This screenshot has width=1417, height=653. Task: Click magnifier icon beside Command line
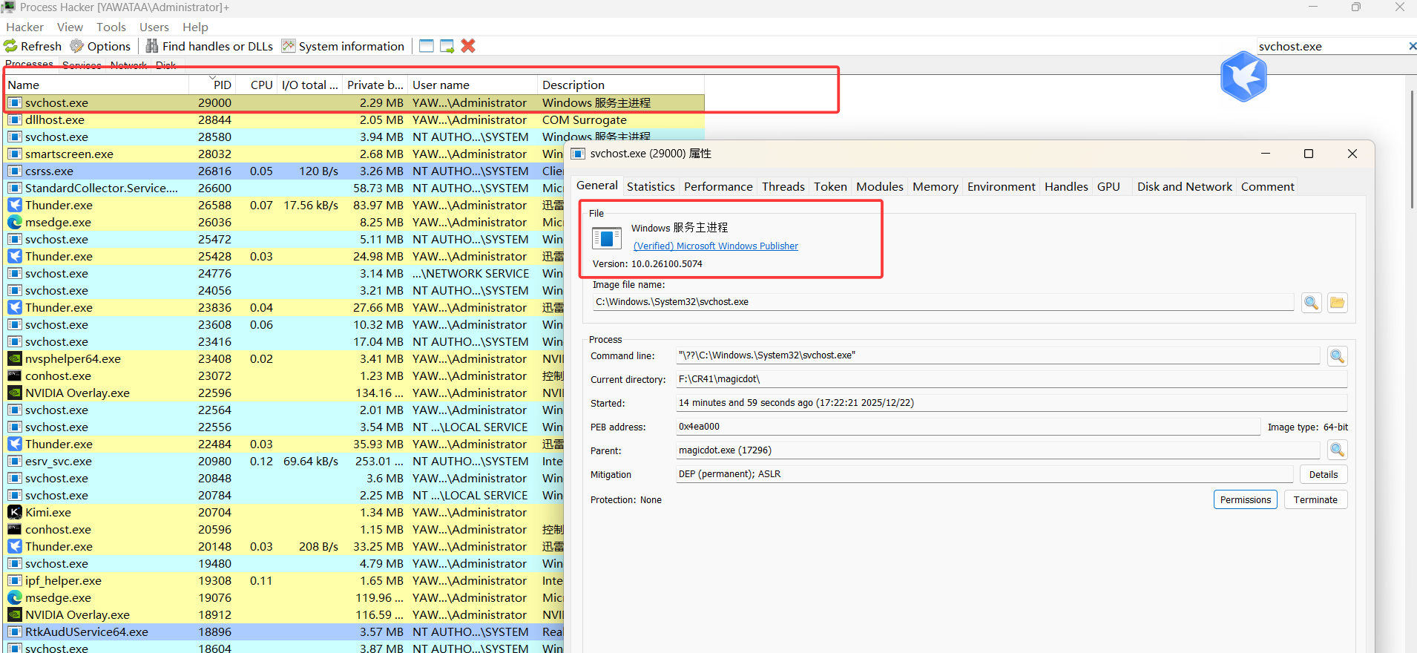1337,356
